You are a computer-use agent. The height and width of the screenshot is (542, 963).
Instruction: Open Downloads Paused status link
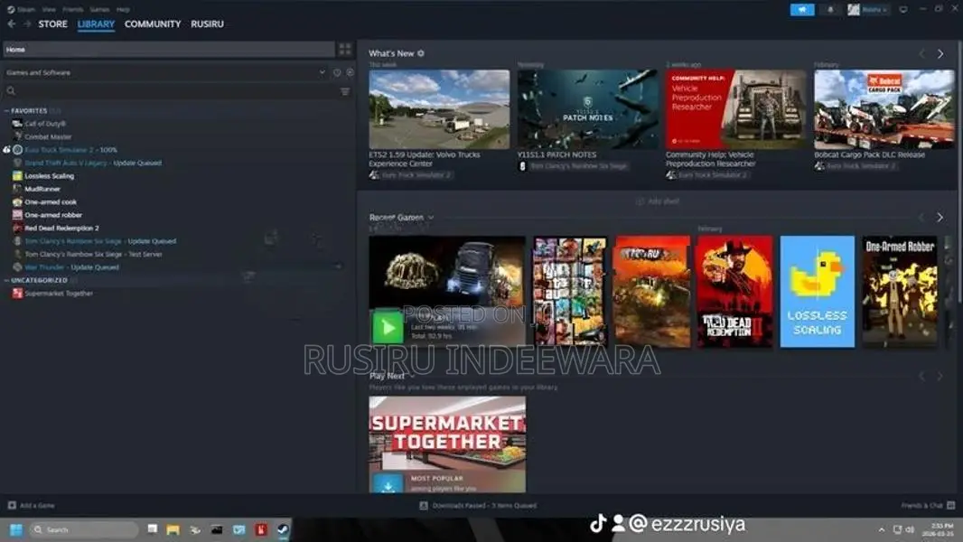[x=479, y=505]
